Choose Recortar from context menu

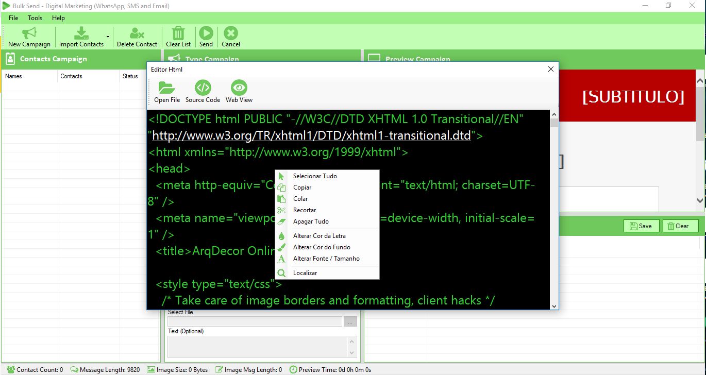tap(327, 210)
